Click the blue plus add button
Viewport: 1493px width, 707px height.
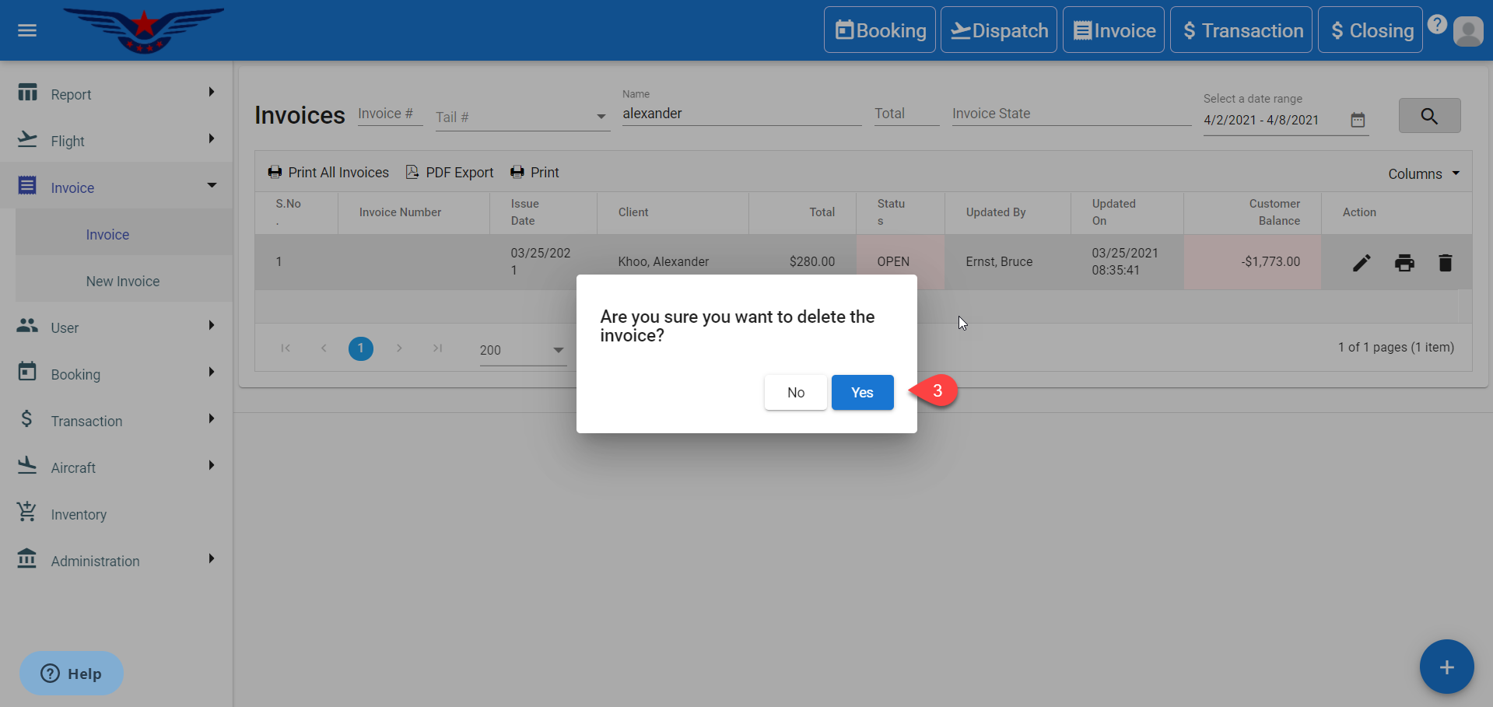tap(1446, 667)
